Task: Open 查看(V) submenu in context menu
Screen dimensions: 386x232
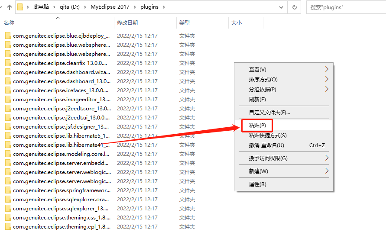Action: pyautogui.click(x=284, y=70)
